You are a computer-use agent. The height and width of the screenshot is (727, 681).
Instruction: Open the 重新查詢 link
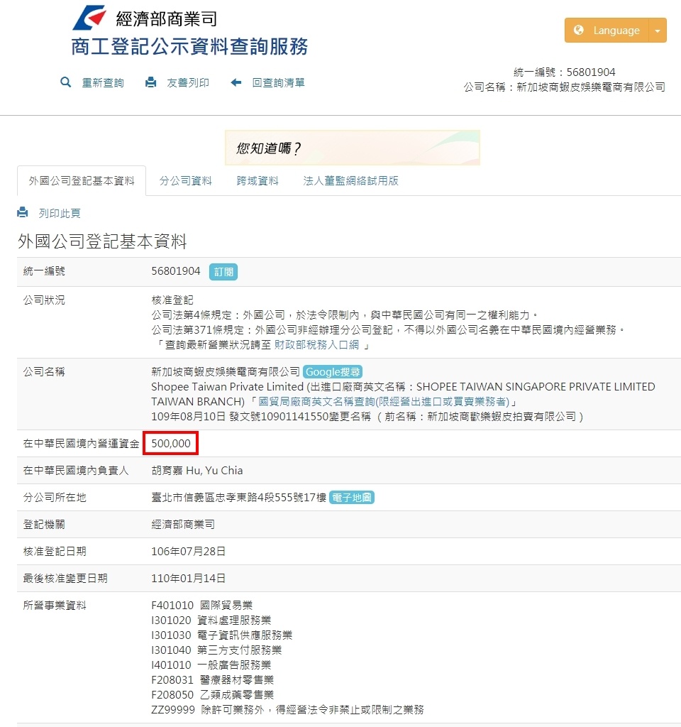coord(103,83)
